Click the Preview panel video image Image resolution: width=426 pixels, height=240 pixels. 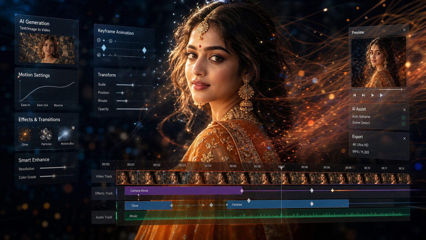point(379,62)
